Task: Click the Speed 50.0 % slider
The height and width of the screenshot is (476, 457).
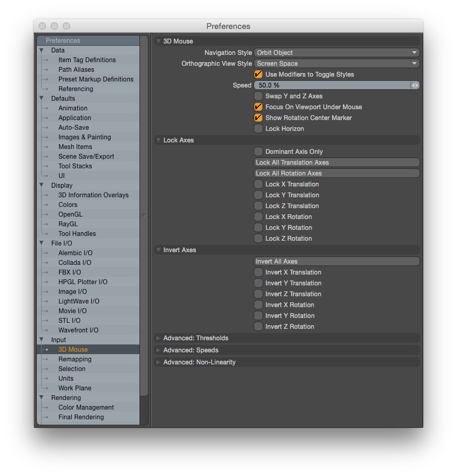Action: pyautogui.click(x=332, y=86)
